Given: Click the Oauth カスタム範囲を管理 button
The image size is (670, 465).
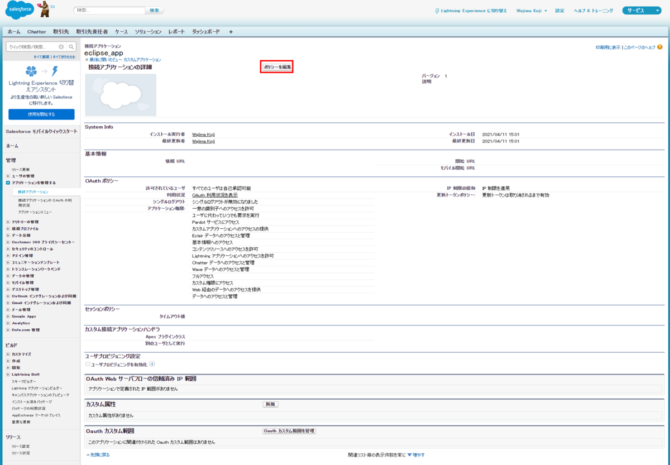Looking at the screenshot, I should coord(290,431).
